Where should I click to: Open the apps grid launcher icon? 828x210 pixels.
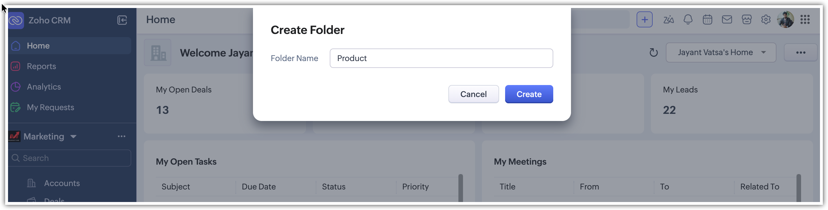point(805,20)
